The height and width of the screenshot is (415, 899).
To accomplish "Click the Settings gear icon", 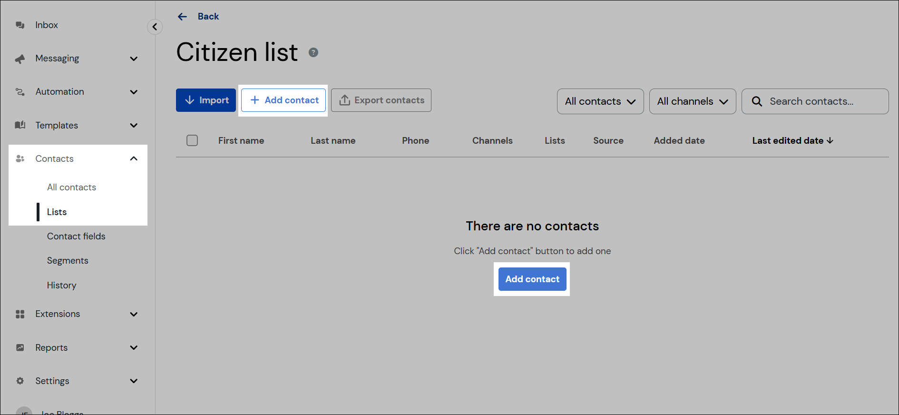I will coord(20,381).
